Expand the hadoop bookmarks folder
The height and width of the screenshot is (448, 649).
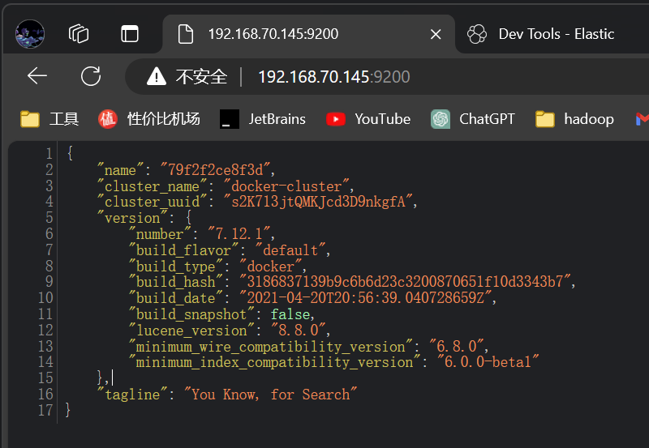[575, 119]
